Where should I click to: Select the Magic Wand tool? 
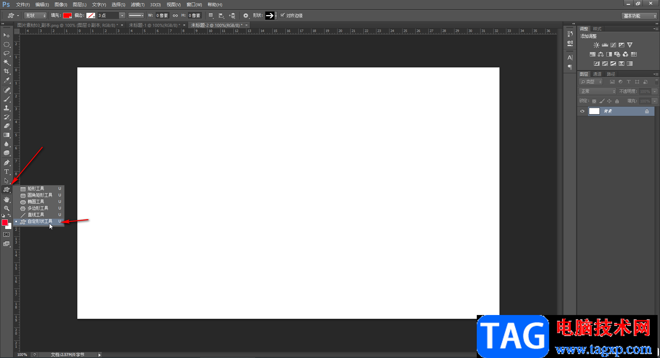(x=7, y=62)
